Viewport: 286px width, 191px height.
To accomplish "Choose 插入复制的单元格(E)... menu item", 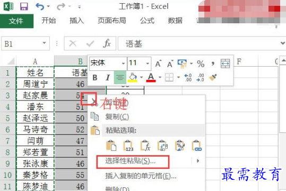I will coord(141,176).
